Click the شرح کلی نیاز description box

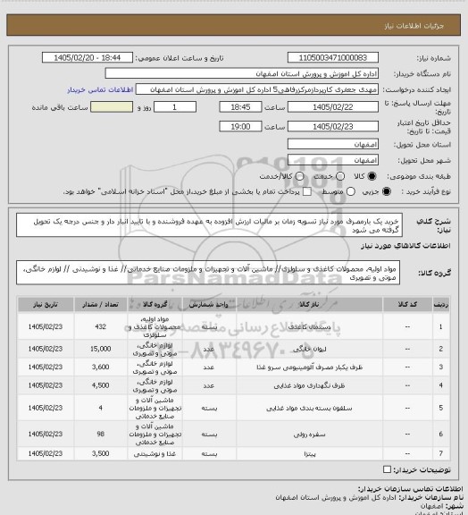(x=209, y=225)
